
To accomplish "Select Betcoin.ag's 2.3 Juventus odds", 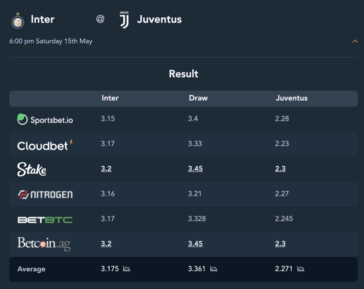I will [280, 243].
